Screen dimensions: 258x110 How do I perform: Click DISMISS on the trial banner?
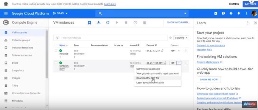(x=234, y=4)
